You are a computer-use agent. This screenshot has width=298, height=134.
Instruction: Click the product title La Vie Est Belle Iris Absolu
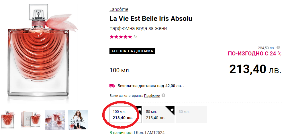(x=151, y=19)
